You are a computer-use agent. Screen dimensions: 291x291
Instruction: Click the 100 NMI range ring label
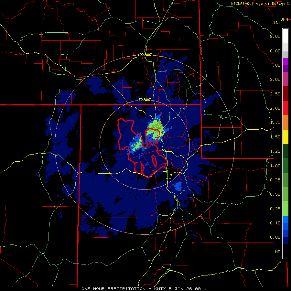point(145,55)
